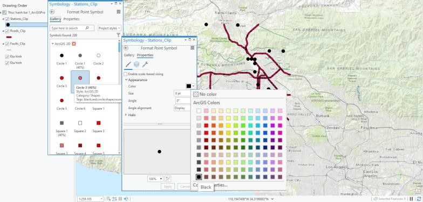The width and height of the screenshot is (423, 202).
Task: Collapse the Roads_Clip layer arrow
Action: (3, 31)
